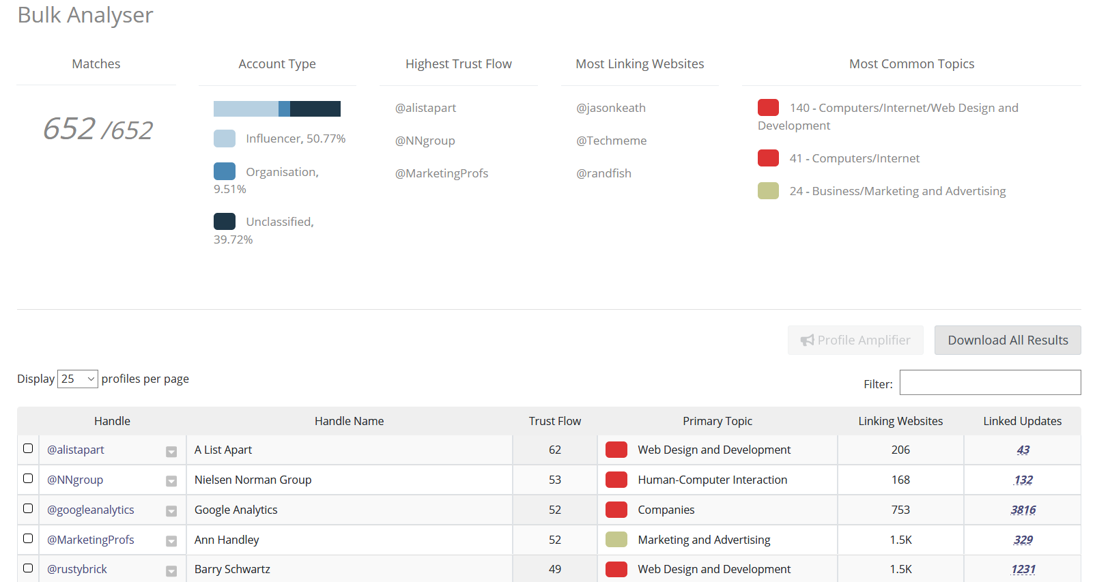Image resolution: width=1095 pixels, height=582 pixels.
Task: Click red topic swatch in Barry Schwartz row
Action: click(x=616, y=569)
